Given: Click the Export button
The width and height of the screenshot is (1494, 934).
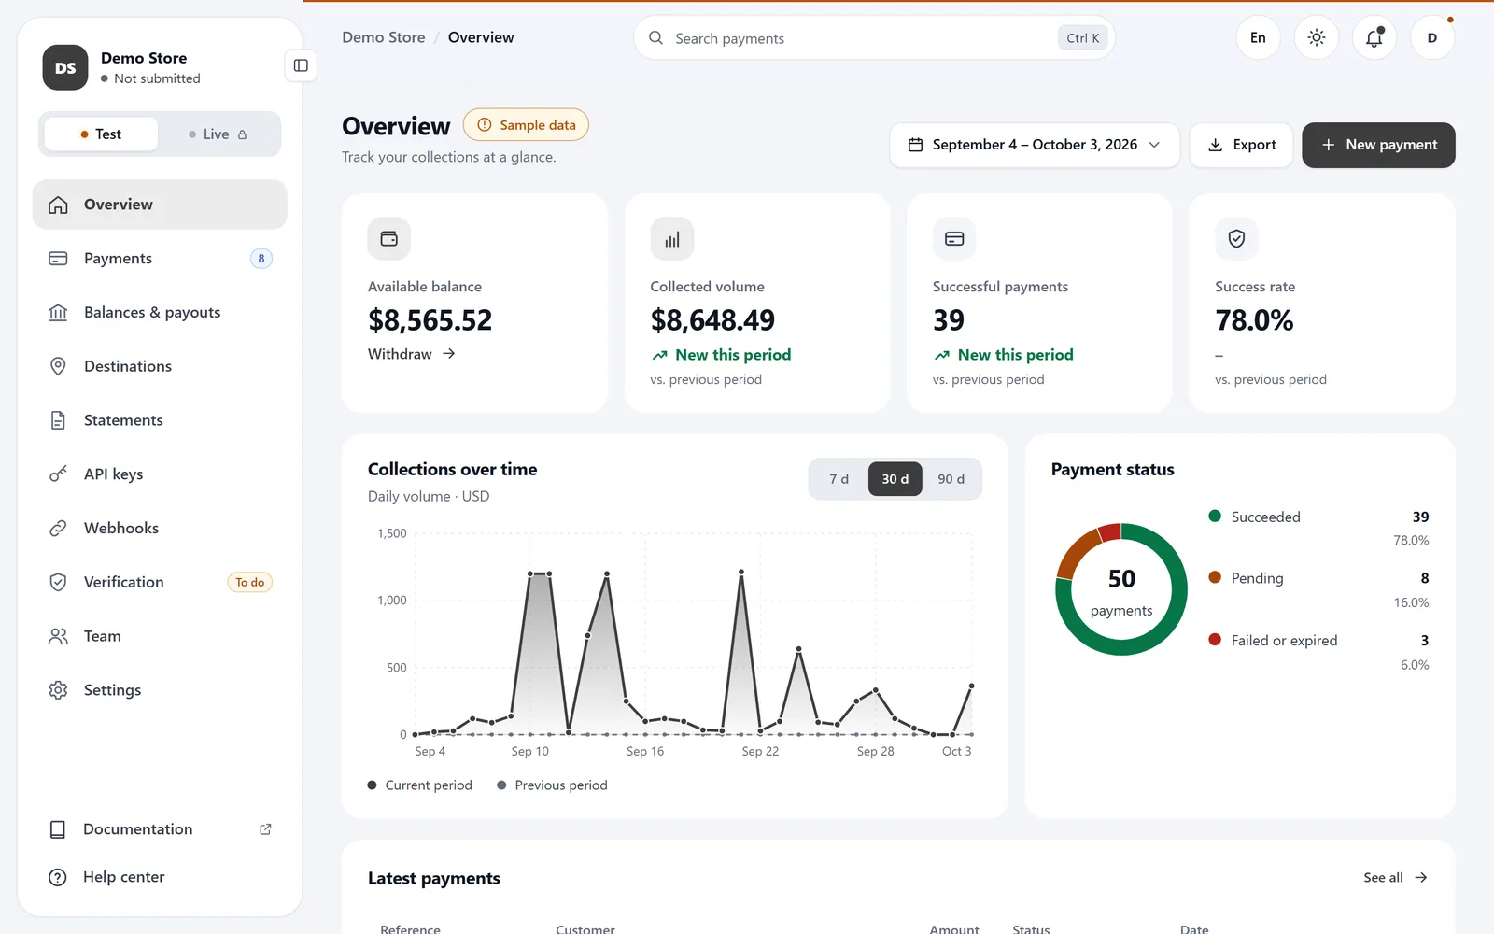Looking at the screenshot, I should click(1241, 145).
